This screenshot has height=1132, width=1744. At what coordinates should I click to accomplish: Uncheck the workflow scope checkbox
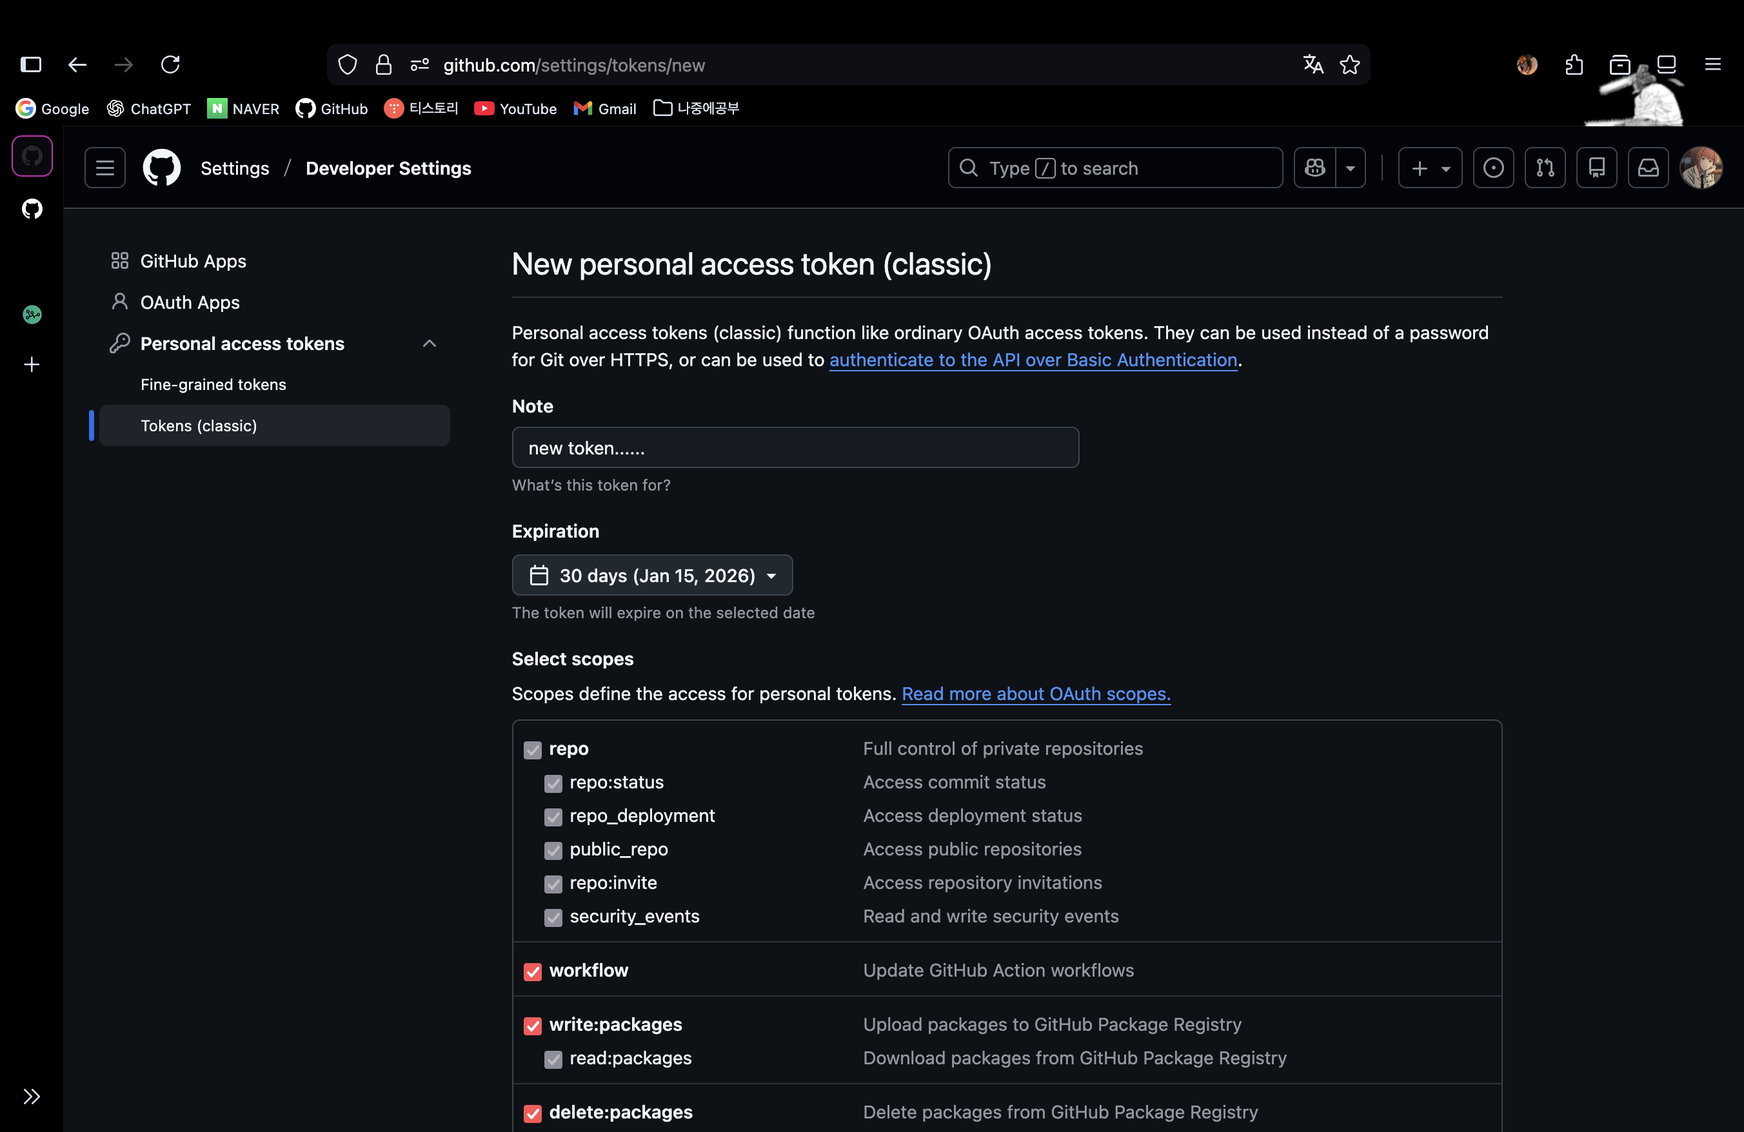(533, 971)
